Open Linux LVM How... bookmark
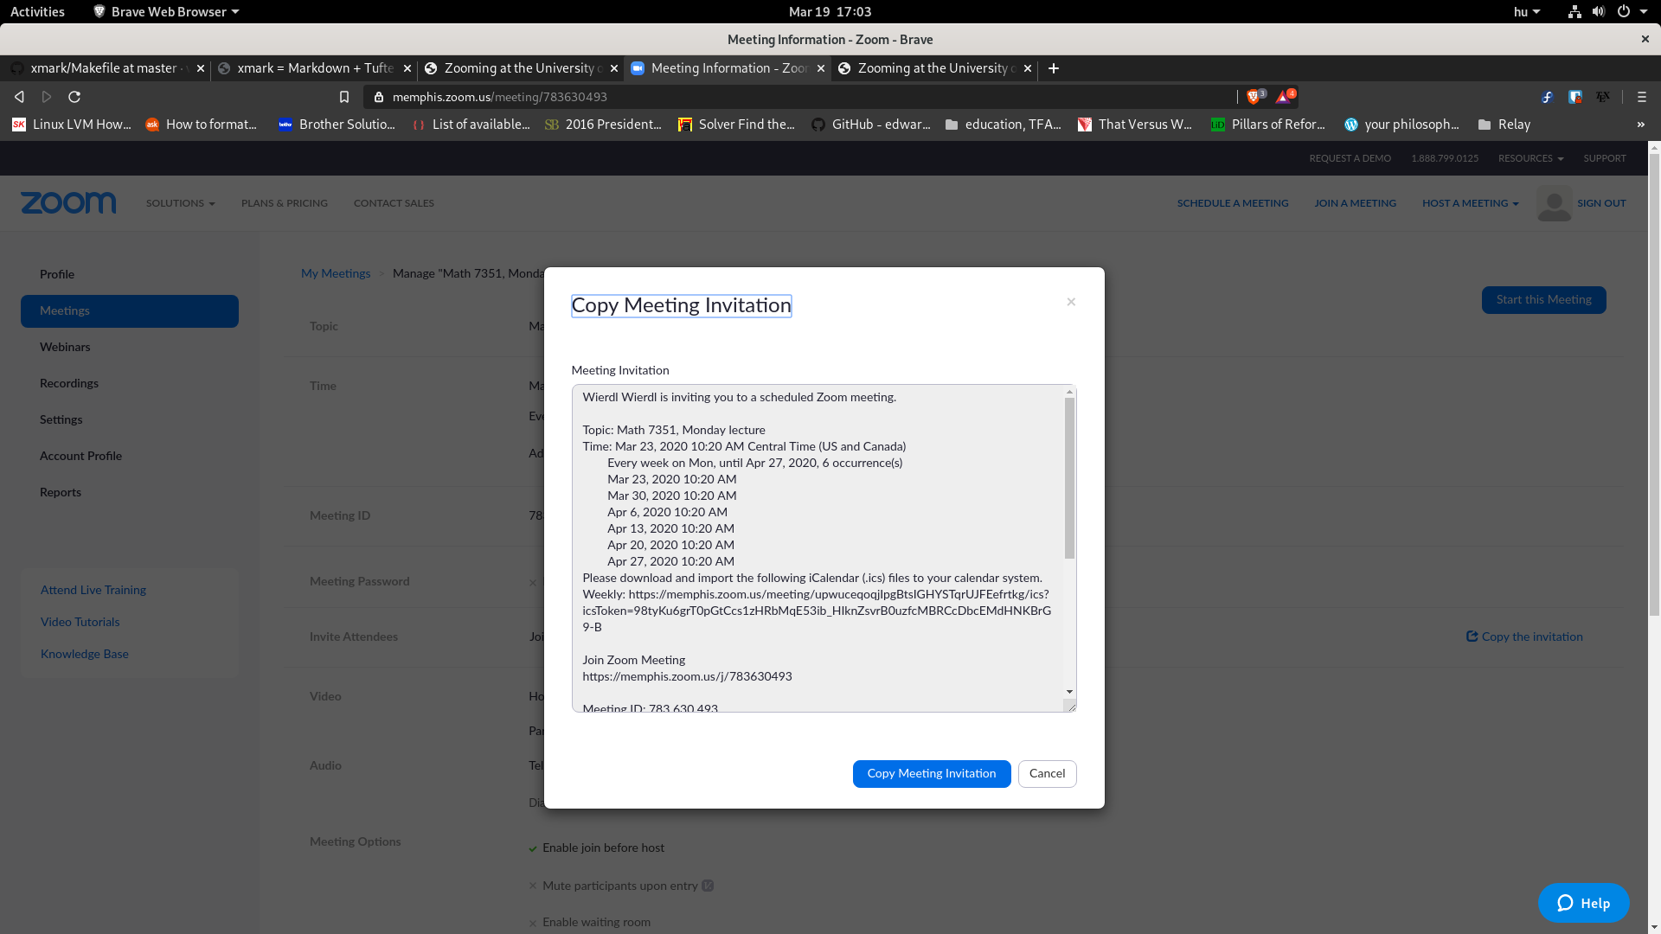 [x=72, y=125]
